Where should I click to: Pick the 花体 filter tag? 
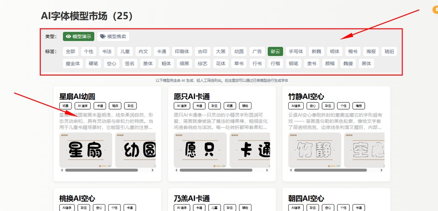(x=221, y=64)
